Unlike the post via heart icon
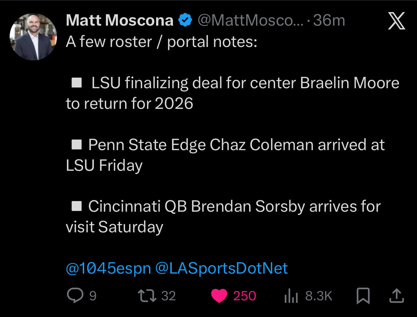The height and width of the screenshot is (317, 417). click(x=219, y=296)
